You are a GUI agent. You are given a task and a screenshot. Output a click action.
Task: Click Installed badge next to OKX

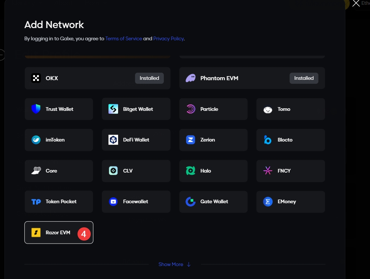coord(149,78)
